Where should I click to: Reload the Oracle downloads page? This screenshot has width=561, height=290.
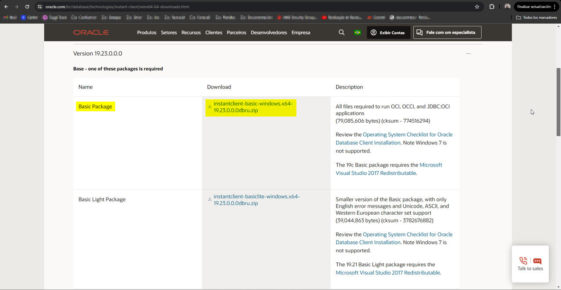coord(27,7)
